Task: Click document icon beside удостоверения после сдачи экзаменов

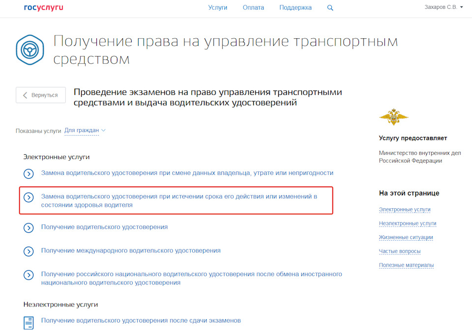Action: pos(29,323)
